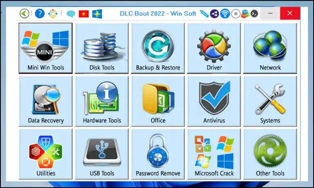Close the DLC Boot 2022 window
The width and height of the screenshot is (314, 188).
tap(290, 13)
